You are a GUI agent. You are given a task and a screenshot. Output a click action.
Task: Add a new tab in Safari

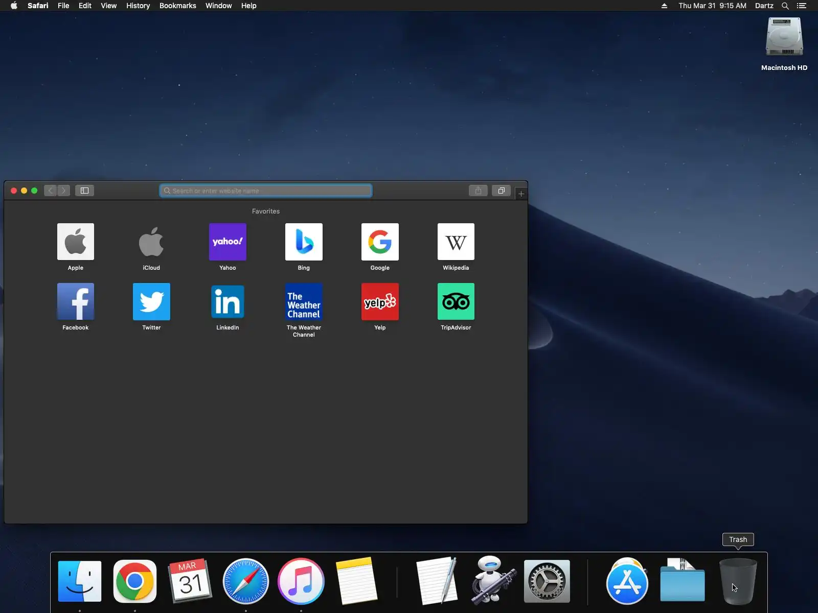click(x=521, y=194)
